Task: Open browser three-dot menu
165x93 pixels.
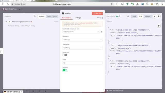Action: (x=117, y=4)
